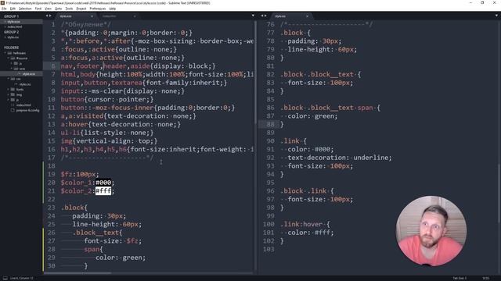Open the Goto menu
The width and height of the screenshot is (501, 281).
point(58,9)
